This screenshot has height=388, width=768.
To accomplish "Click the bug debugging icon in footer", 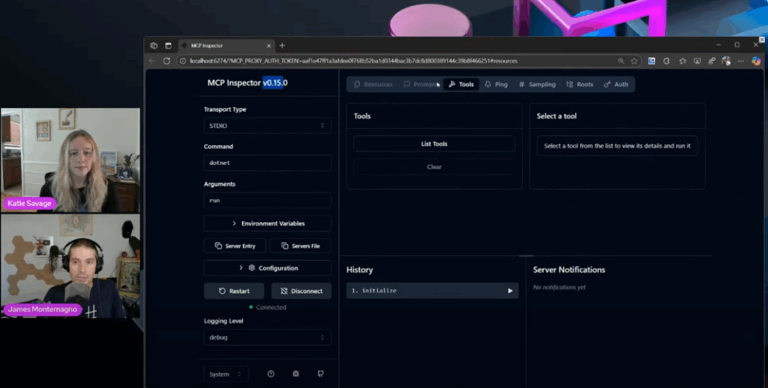I will (x=296, y=374).
